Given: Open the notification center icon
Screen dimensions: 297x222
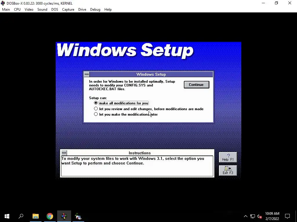Looking at the screenshot, I should point(287,216).
